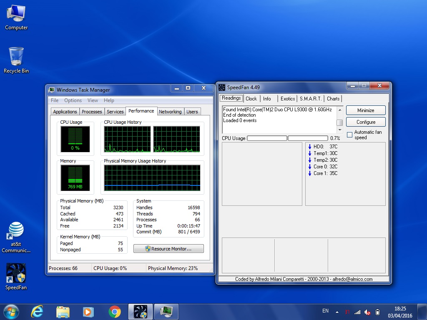Screen dimensions: 427x320
Task: Click log line 'Loaded 0 events'
Action: click(240, 120)
